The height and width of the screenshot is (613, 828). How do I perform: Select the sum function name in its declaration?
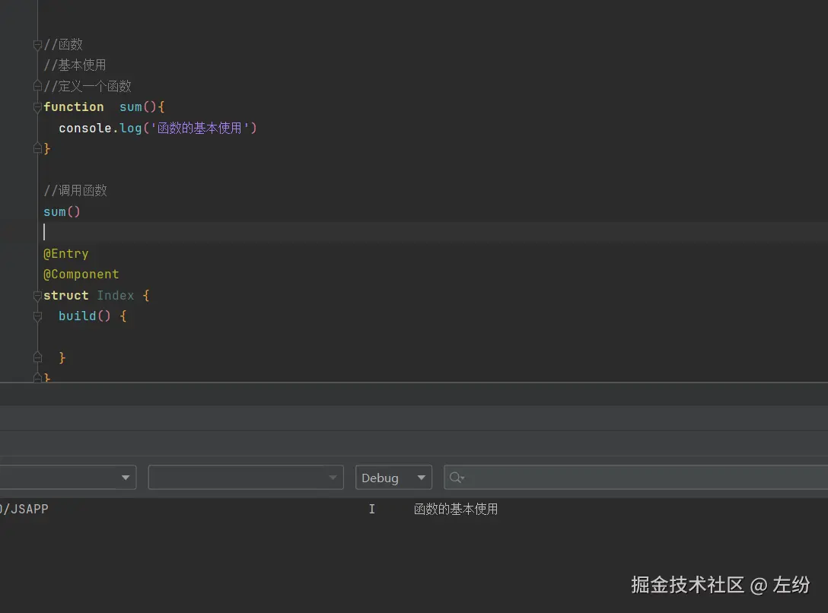point(130,107)
